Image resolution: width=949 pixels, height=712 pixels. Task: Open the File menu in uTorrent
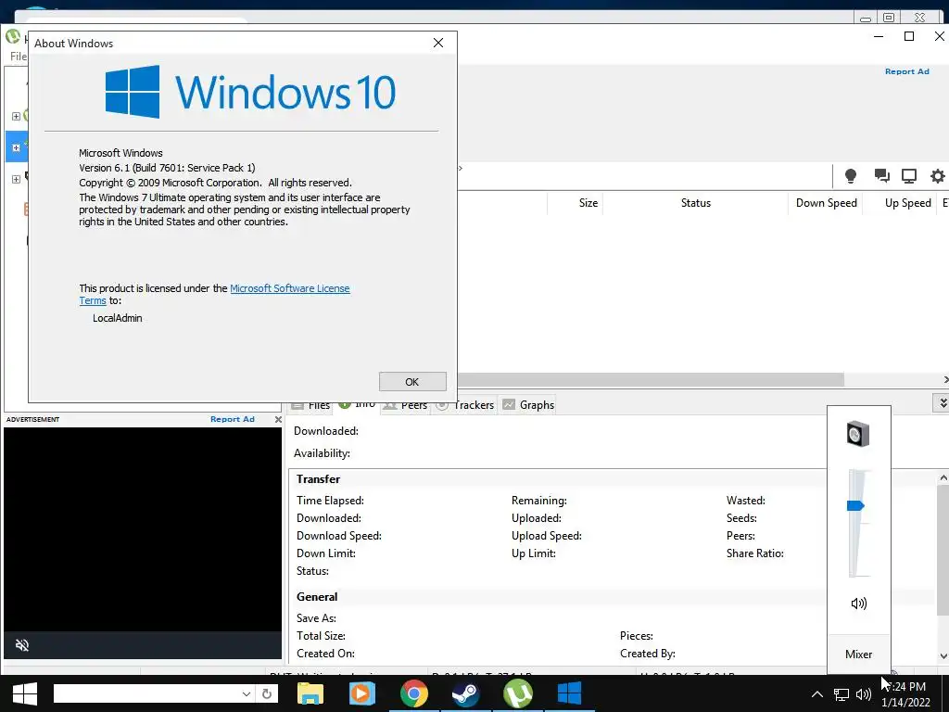click(x=19, y=57)
